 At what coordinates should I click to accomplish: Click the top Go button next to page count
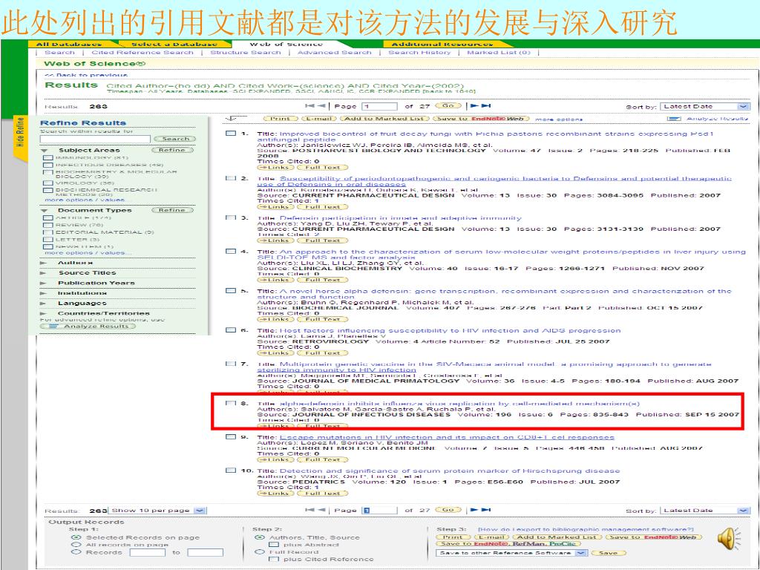pyautogui.click(x=448, y=105)
